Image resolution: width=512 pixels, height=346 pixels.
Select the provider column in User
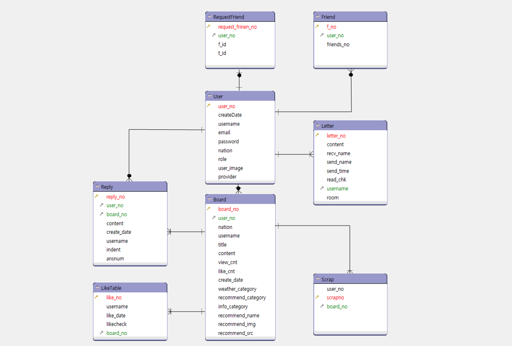click(x=227, y=177)
